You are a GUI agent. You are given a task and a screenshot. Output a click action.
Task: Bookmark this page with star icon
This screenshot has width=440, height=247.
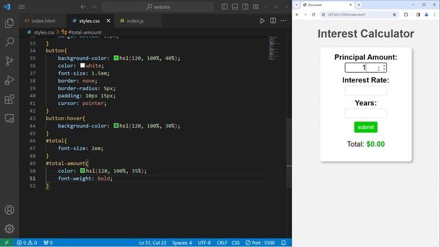394,14
